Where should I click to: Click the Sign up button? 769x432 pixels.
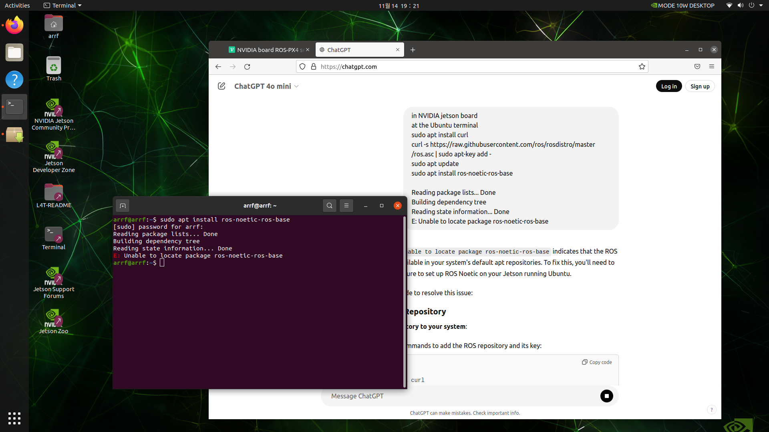[700, 86]
